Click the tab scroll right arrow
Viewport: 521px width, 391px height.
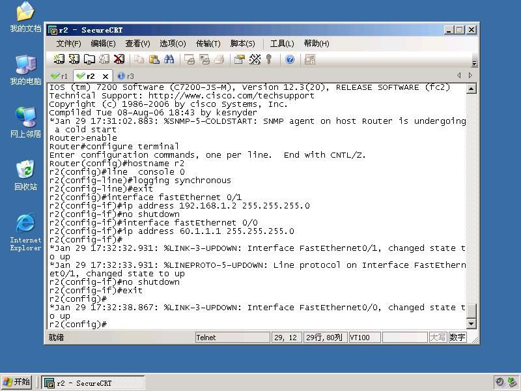(x=470, y=76)
